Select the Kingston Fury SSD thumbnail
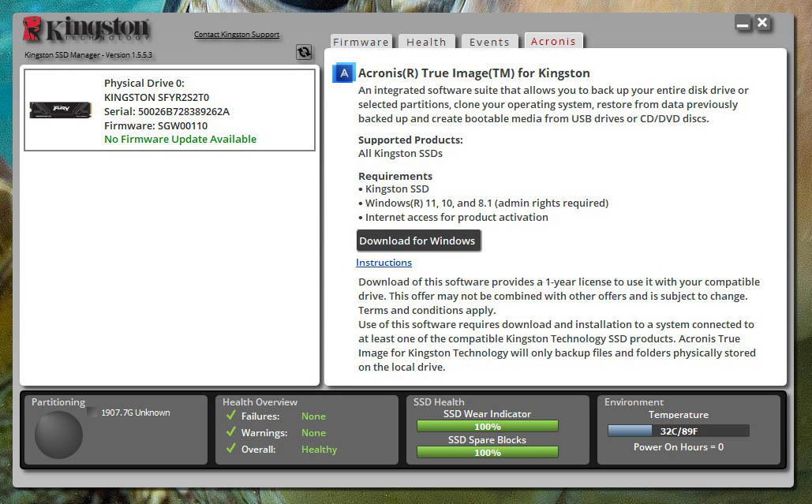This screenshot has height=504, width=812. (61, 110)
